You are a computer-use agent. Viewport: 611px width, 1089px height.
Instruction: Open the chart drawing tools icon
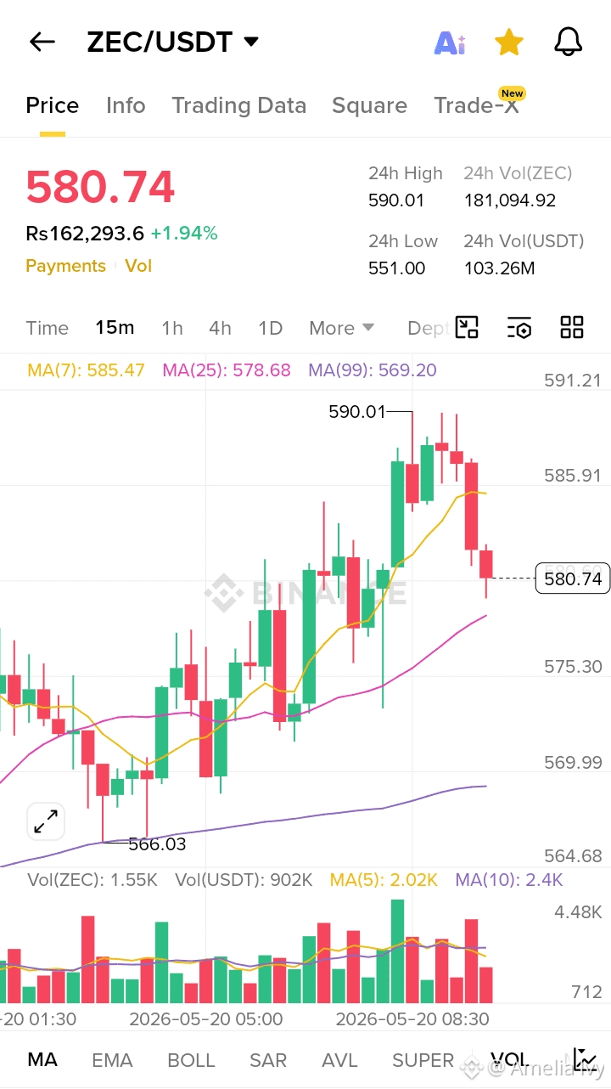[467, 327]
